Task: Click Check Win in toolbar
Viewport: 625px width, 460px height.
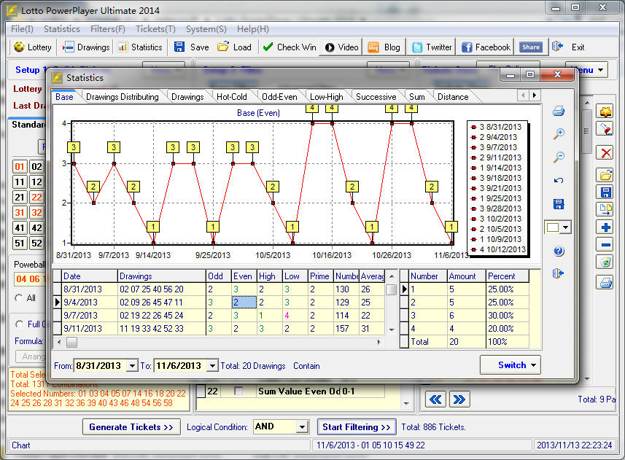Action: [290, 47]
